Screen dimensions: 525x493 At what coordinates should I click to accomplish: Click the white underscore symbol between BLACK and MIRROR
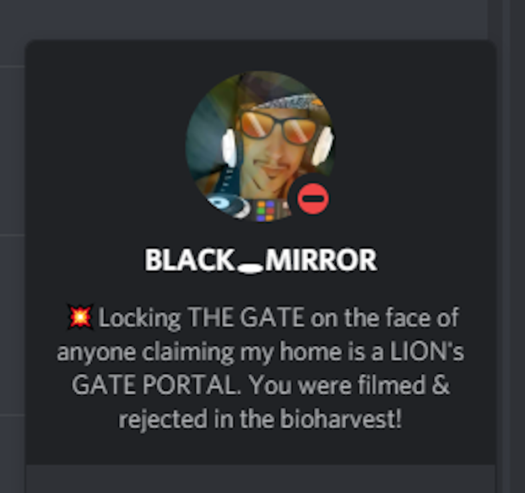[x=250, y=268]
